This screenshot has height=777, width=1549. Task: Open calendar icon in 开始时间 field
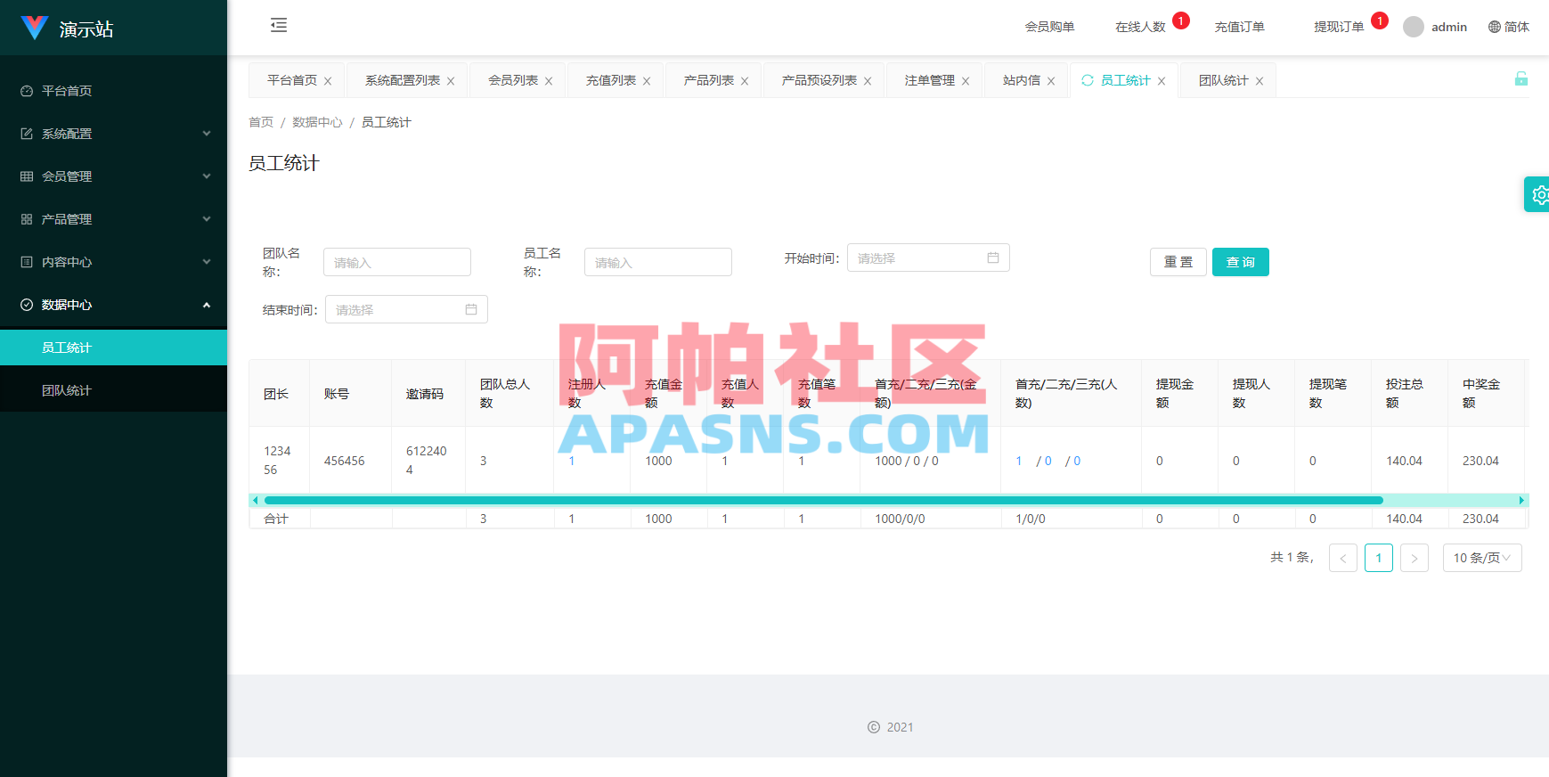pyautogui.click(x=993, y=258)
